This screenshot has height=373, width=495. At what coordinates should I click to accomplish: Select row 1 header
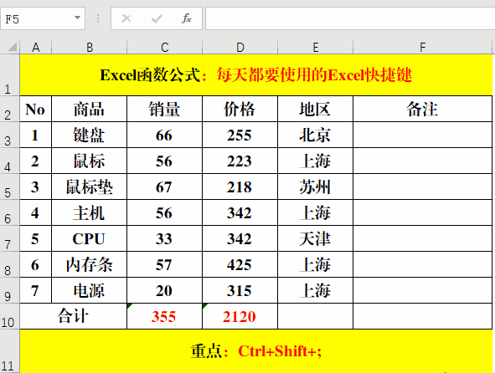9,75
